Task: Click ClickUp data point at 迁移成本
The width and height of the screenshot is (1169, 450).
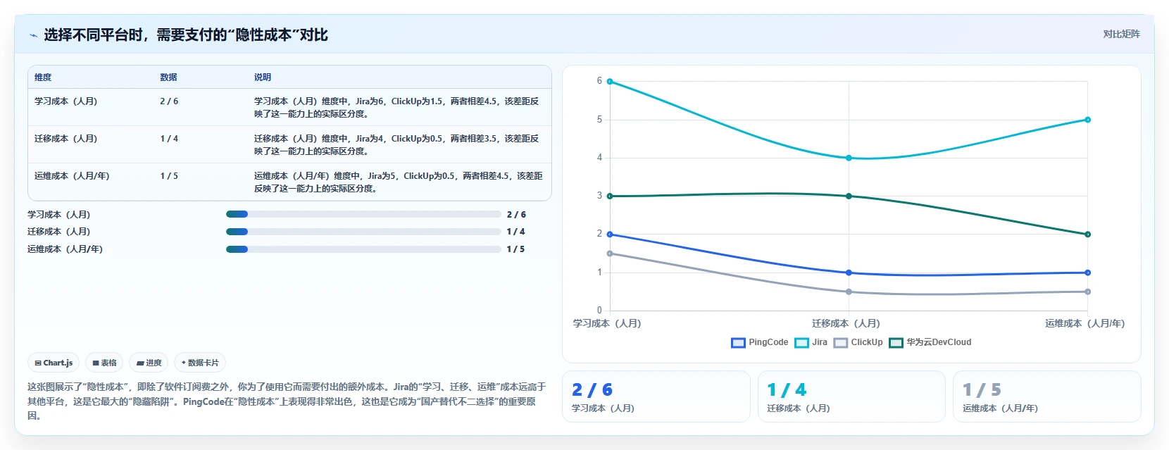Action: click(849, 292)
